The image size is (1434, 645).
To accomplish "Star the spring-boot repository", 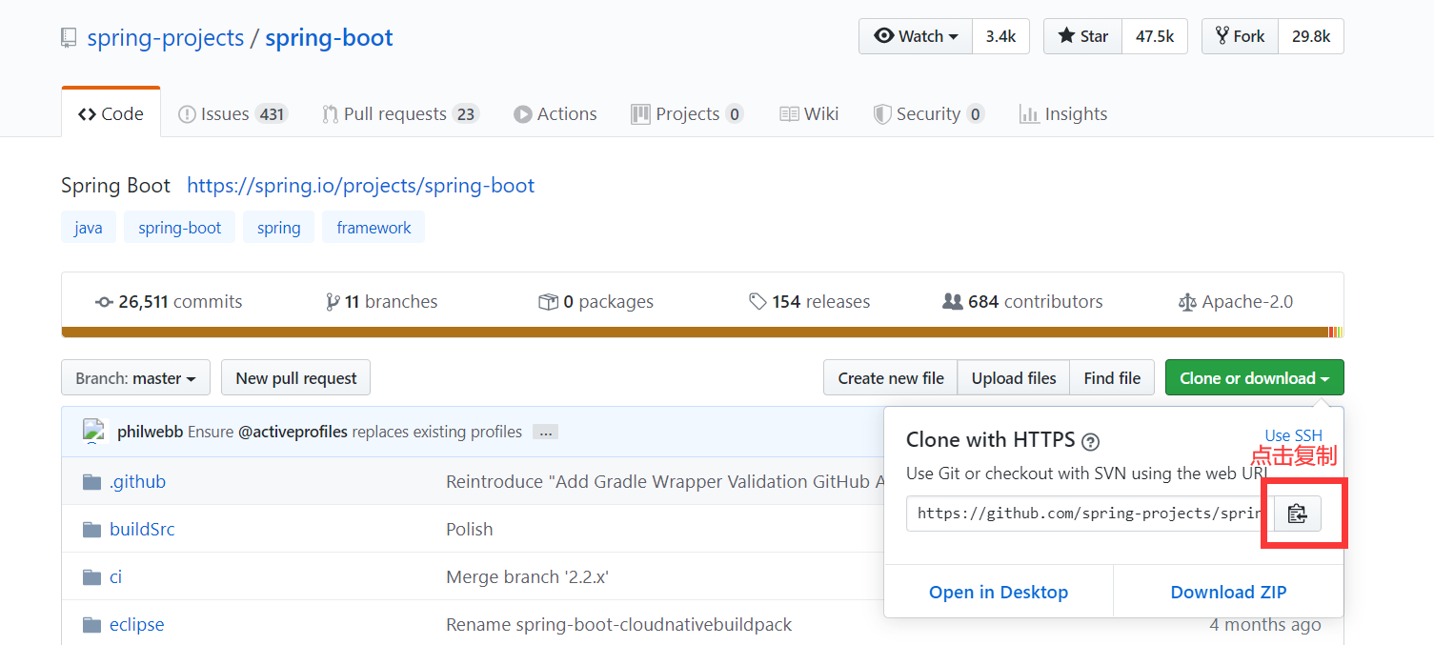I will pos(1083,36).
